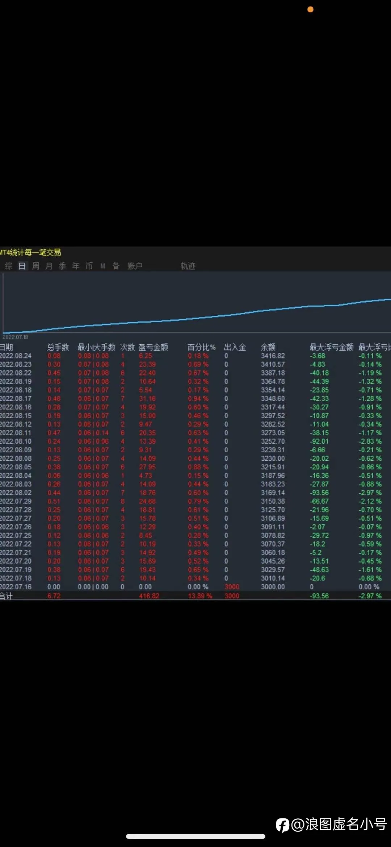Screen dimensions: 391x847
Task: Click the lot range 0.06 | 0.14
Action: (93, 433)
